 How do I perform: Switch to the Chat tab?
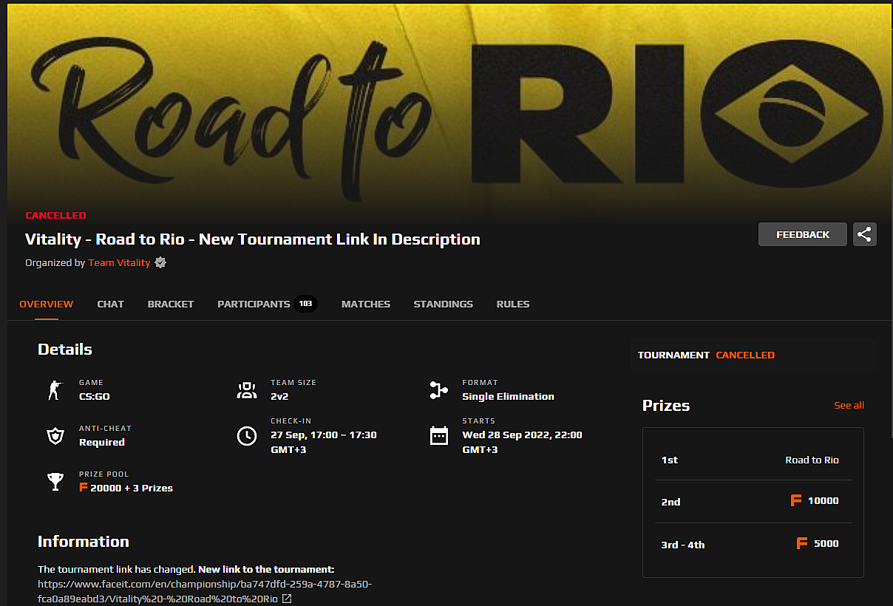point(110,304)
